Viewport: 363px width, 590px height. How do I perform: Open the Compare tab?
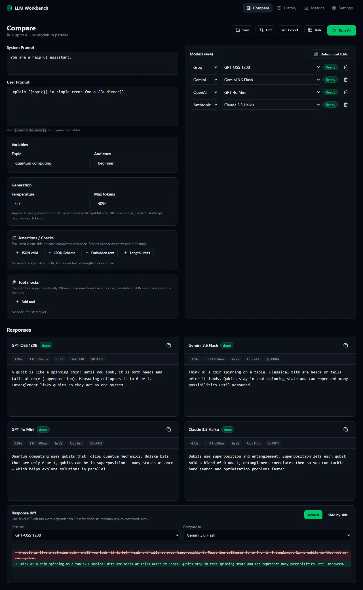click(x=258, y=8)
